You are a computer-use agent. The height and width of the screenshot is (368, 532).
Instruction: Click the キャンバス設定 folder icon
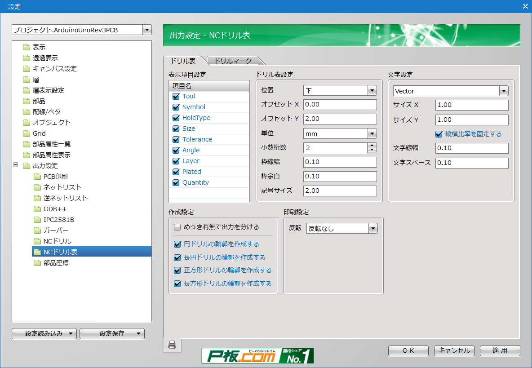click(x=27, y=69)
